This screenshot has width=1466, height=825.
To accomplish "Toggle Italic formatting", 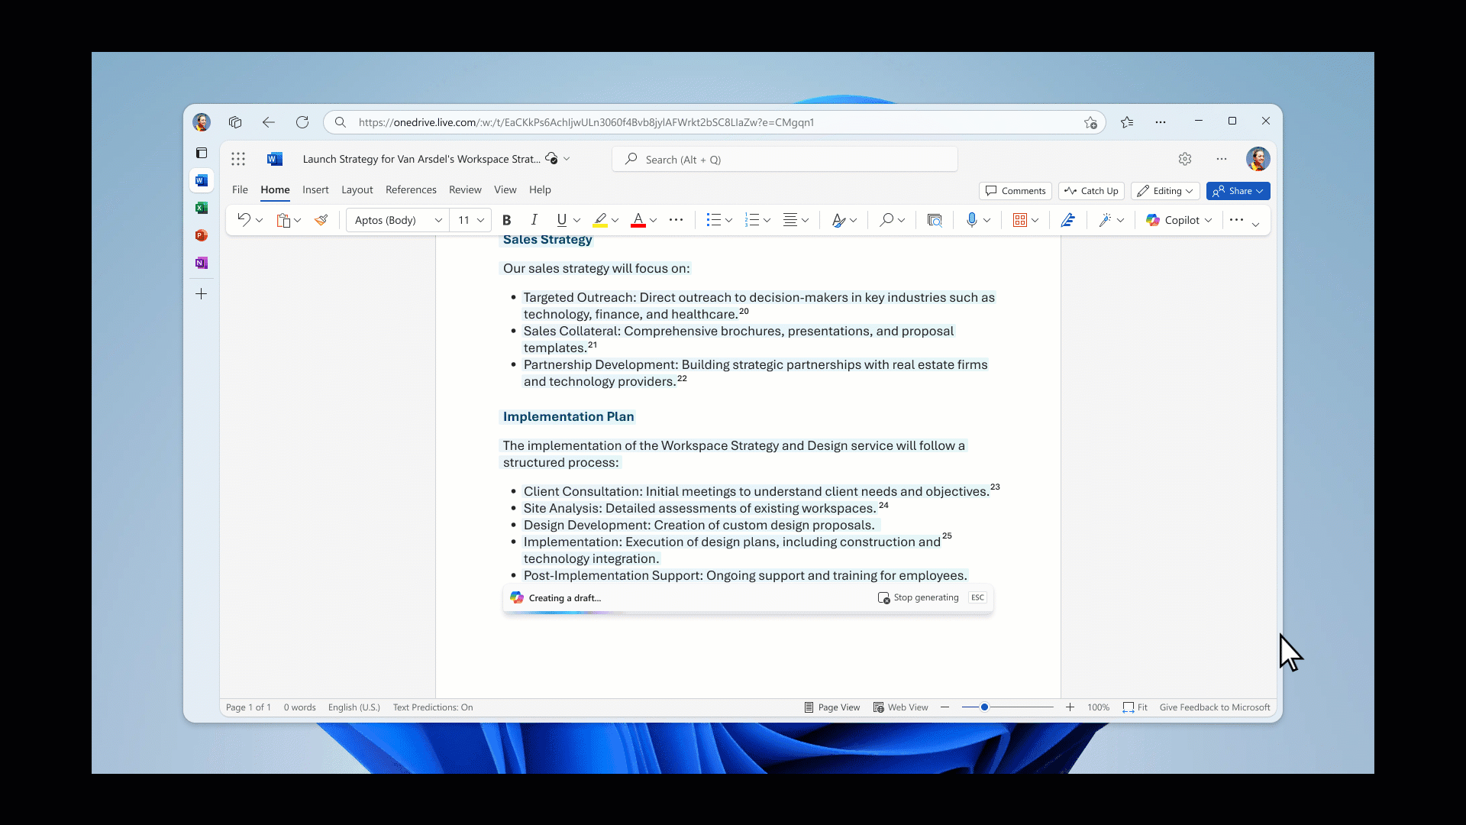I will 534,220.
